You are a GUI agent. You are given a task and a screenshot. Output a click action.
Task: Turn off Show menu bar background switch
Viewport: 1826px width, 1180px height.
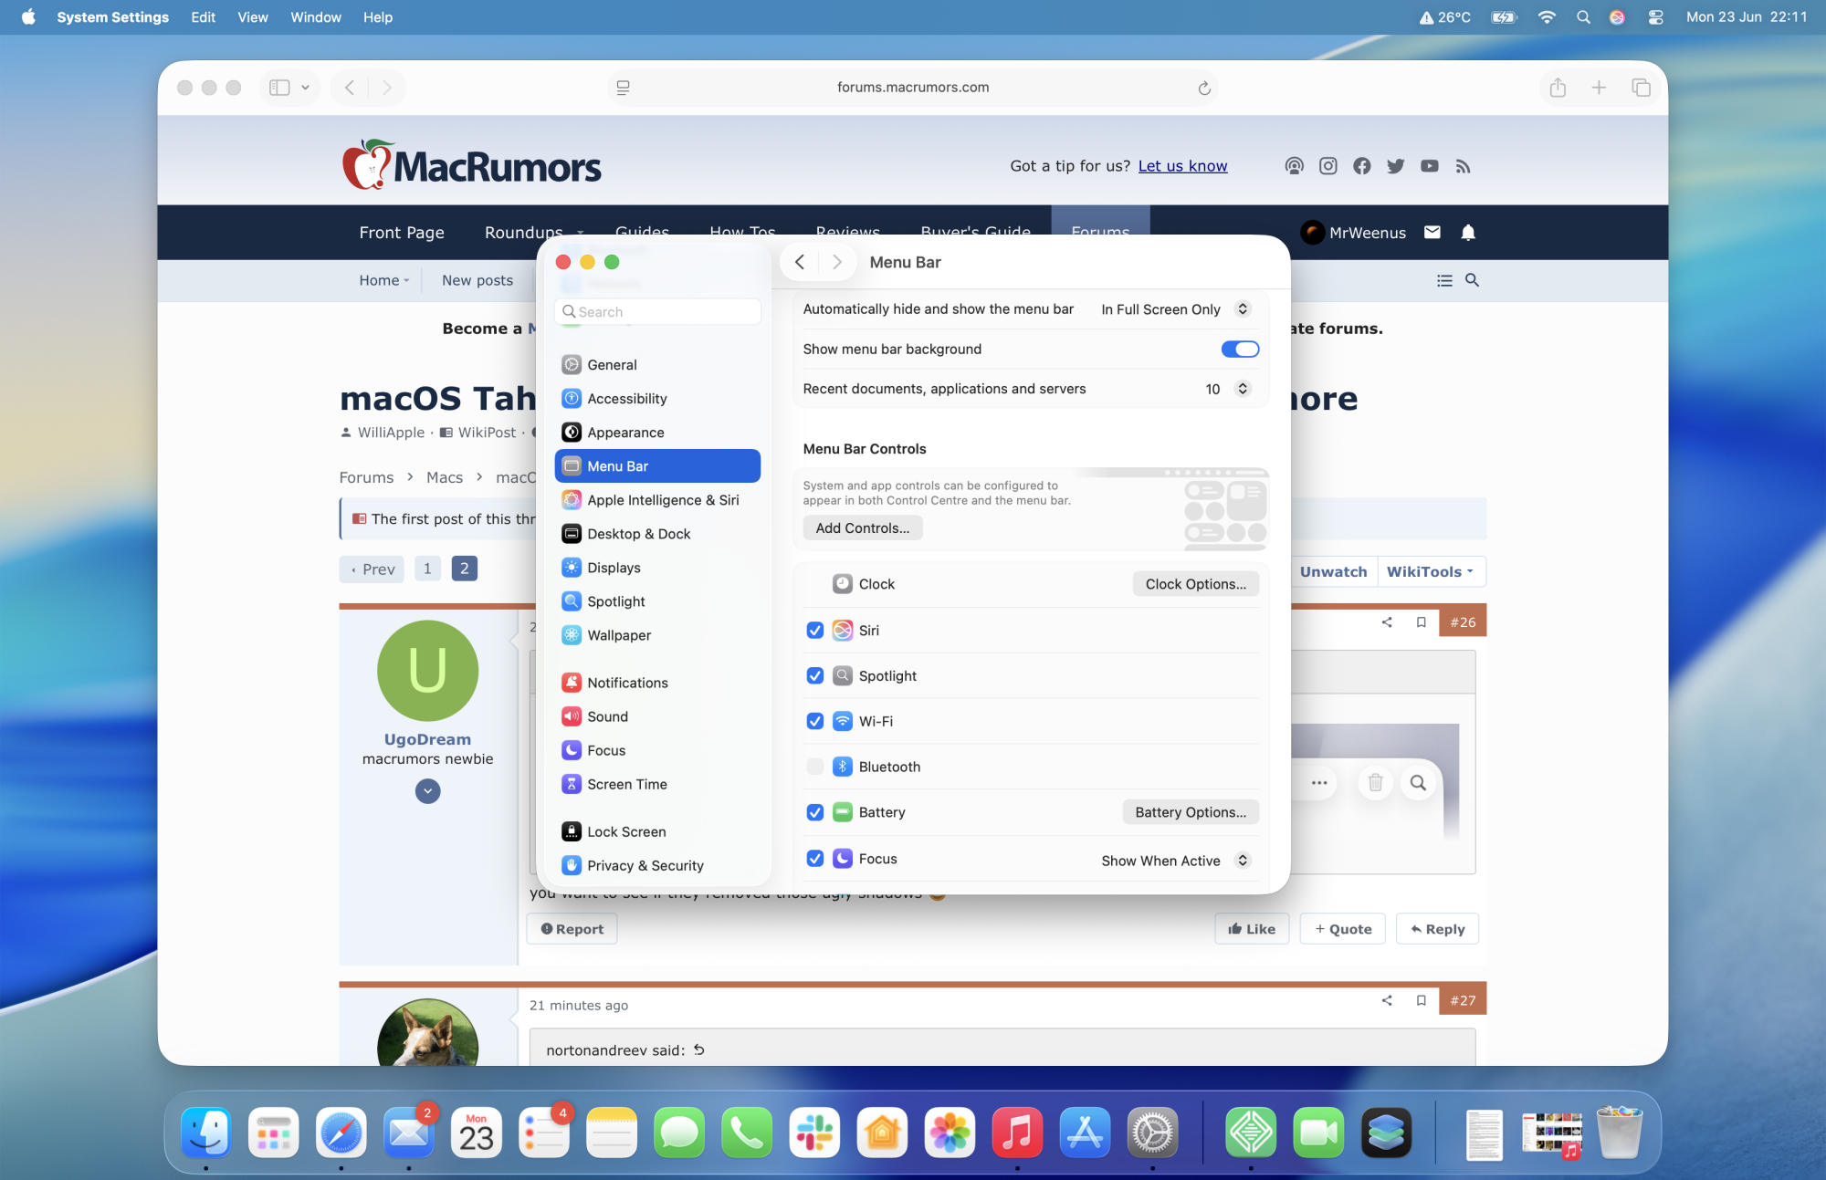(1240, 350)
